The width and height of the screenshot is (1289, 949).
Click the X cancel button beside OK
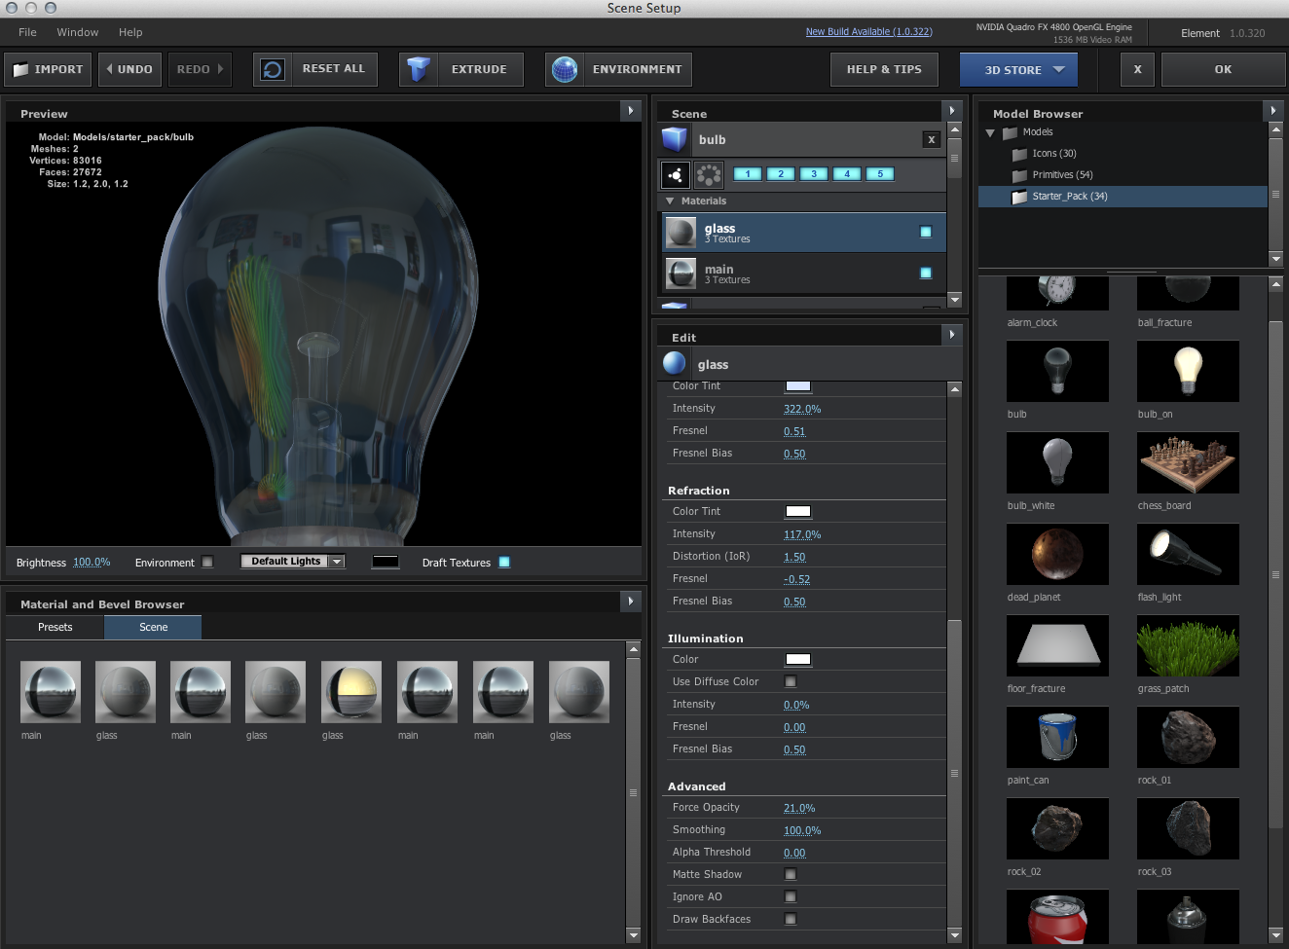[x=1137, y=69]
